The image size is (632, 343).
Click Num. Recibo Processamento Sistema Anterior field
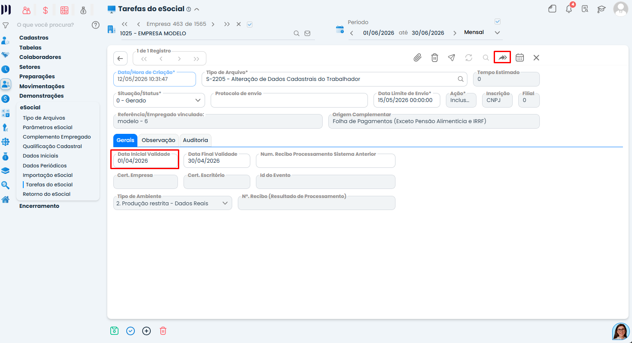coord(325,161)
